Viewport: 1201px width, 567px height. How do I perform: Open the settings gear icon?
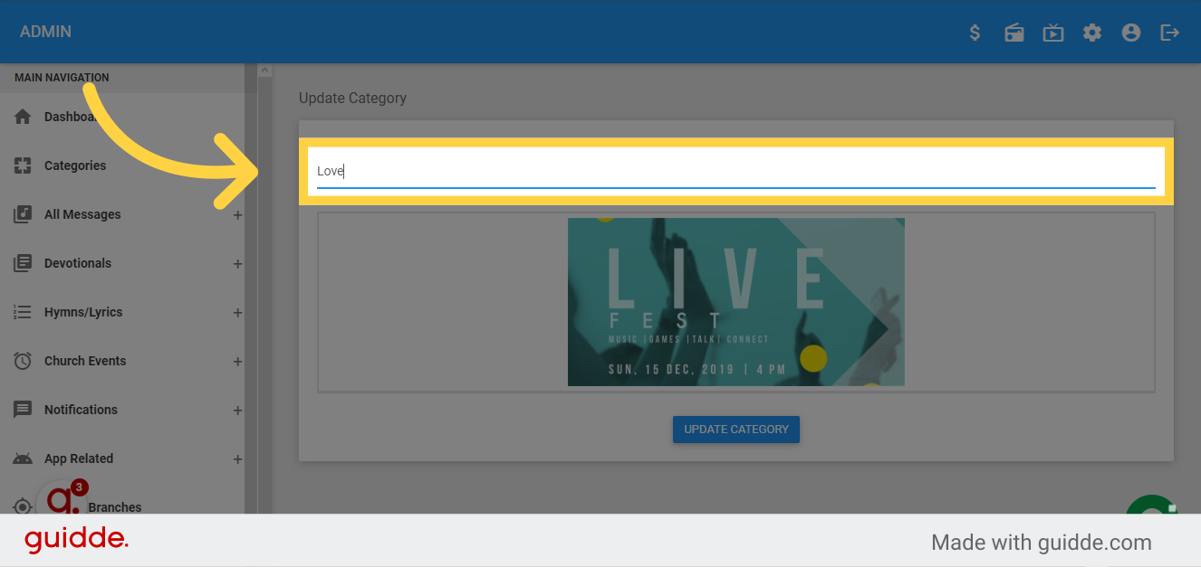(1091, 32)
